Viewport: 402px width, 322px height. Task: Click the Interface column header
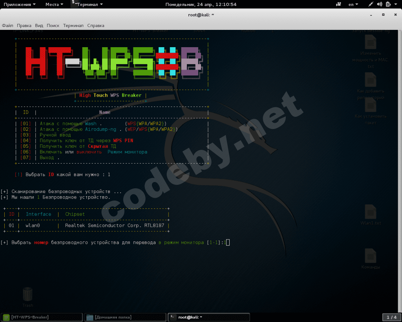(38, 214)
